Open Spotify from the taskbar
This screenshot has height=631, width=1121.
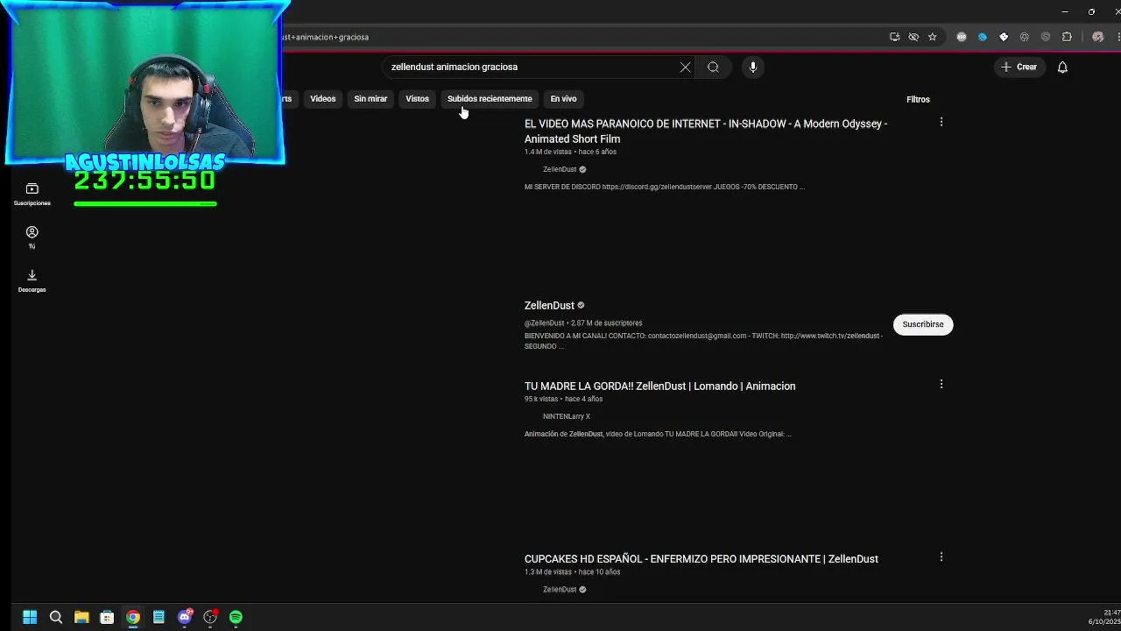(x=236, y=617)
